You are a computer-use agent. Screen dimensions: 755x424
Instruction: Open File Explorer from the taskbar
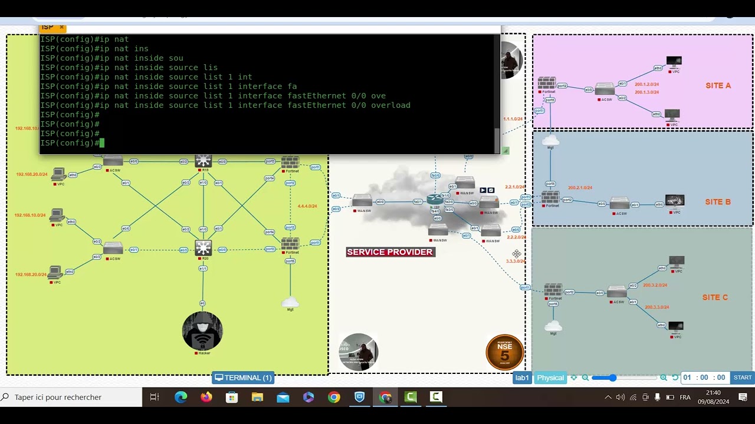257,397
